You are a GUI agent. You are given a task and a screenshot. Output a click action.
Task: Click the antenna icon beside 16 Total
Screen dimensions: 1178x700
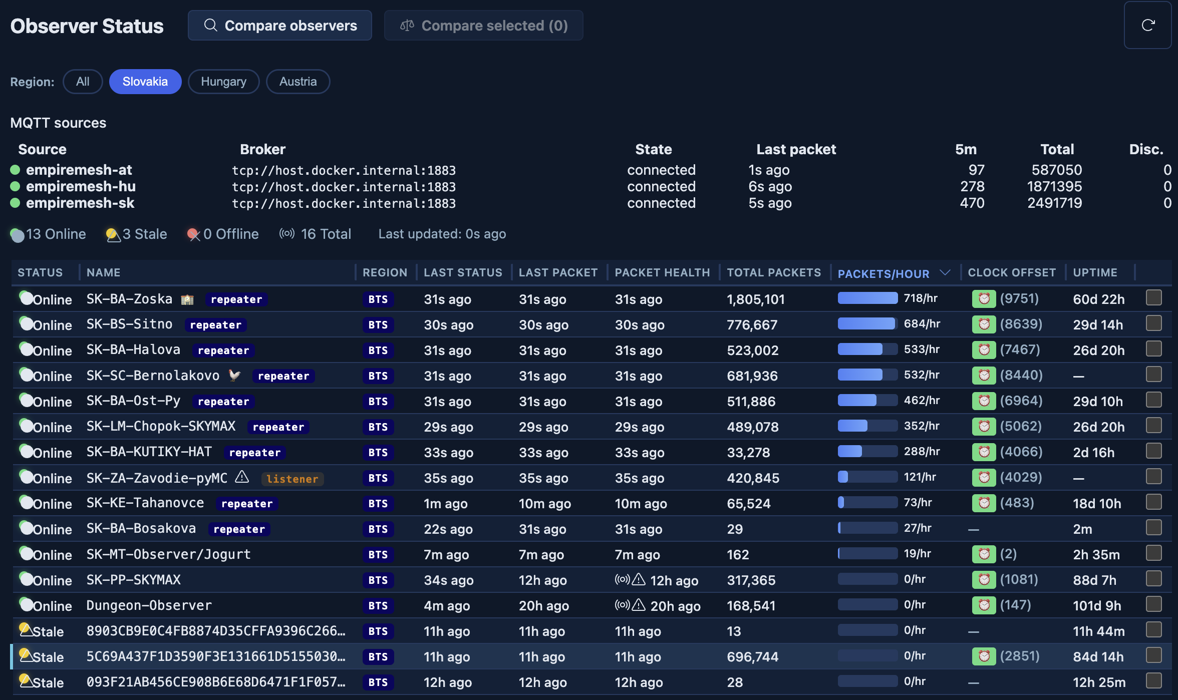coord(287,234)
